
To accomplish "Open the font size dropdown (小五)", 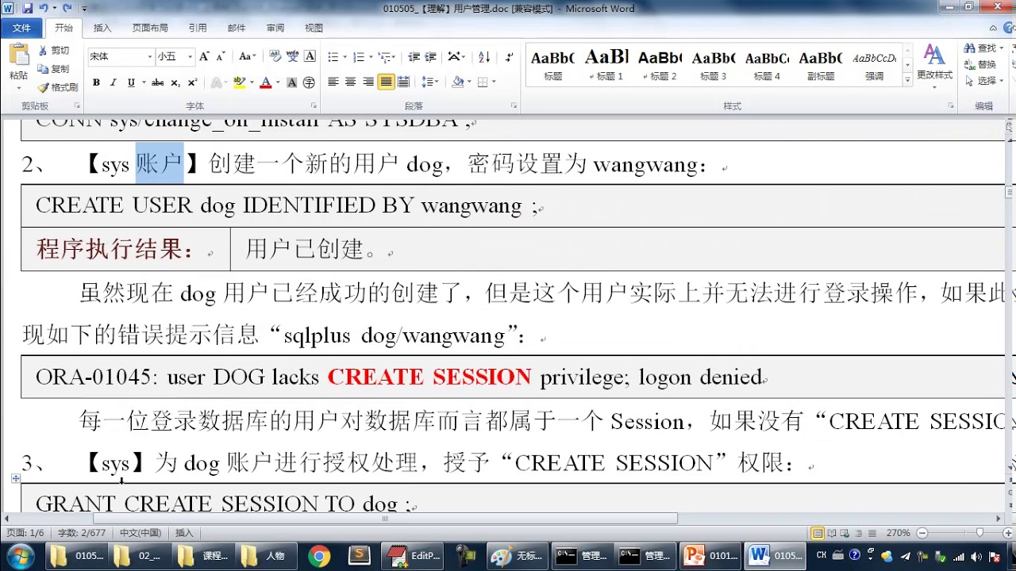I will click(190, 57).
